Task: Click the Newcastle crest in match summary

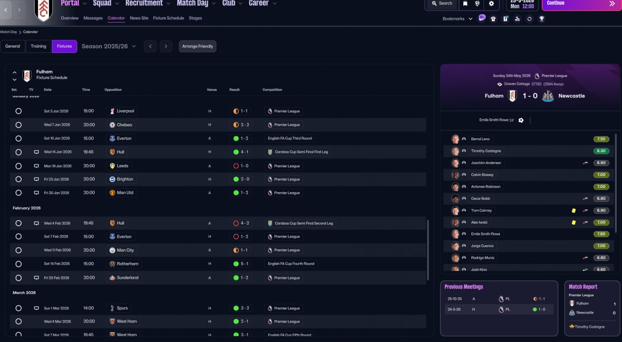Action: (548, 96)
